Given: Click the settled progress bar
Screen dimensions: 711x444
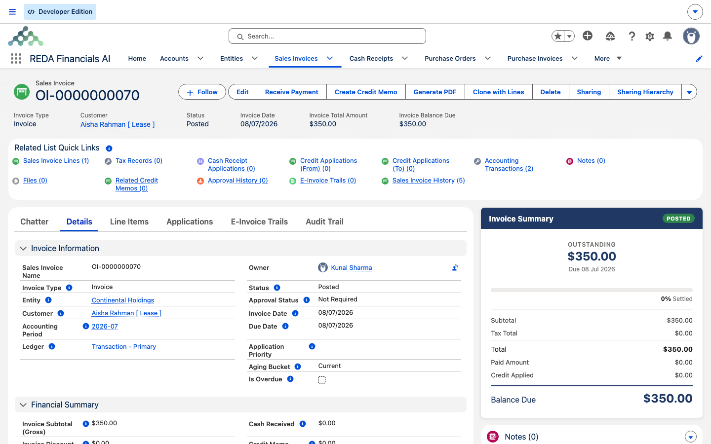Looking at the screenshot, I should (592, 290).
